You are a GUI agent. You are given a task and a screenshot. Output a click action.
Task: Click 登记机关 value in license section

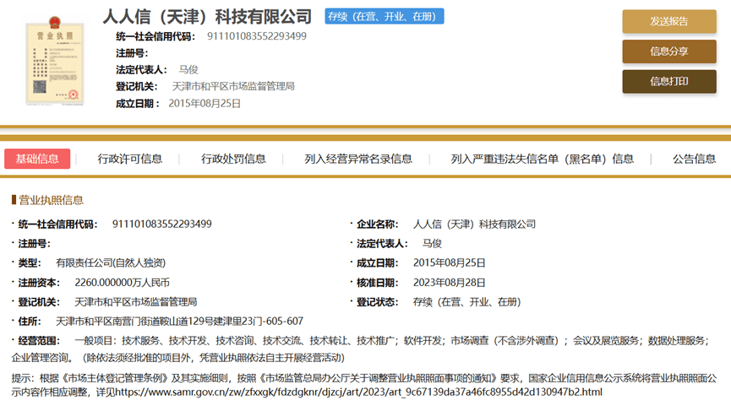[x=136, y=302]
